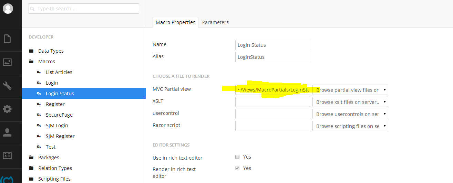
Task: Click the macro Alias input field
Action: (x=273, y=57)
